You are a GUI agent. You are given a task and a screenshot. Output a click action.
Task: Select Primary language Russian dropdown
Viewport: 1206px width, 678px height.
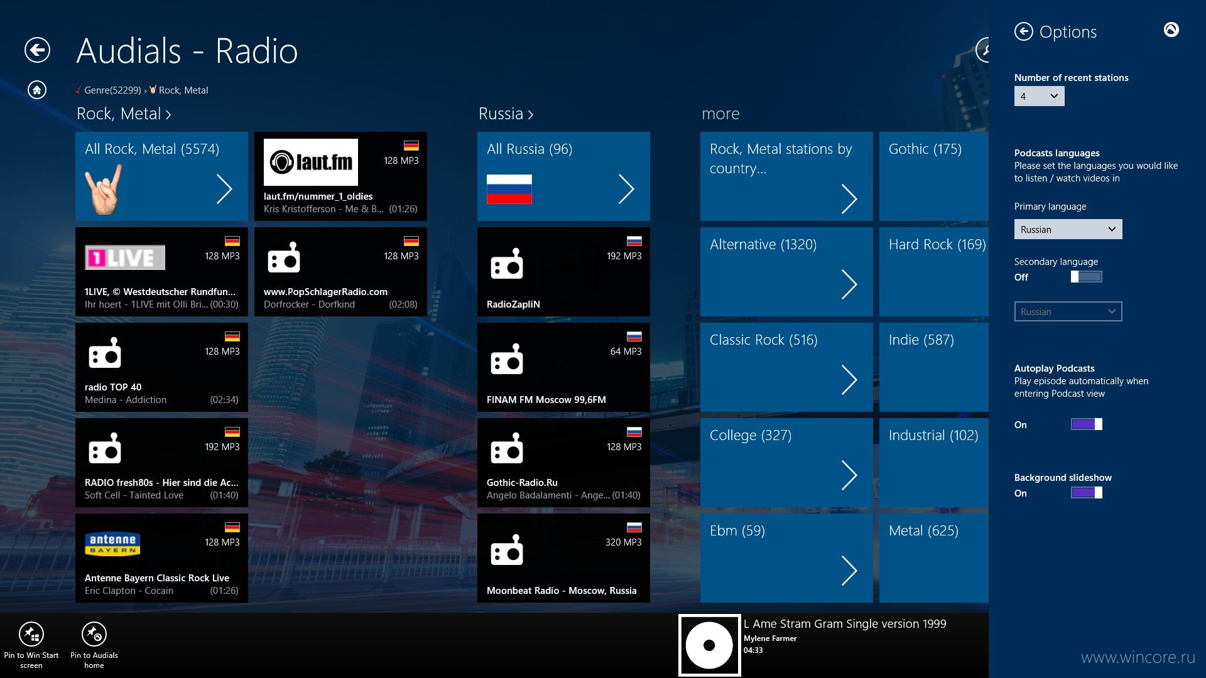pos(1068,229)
